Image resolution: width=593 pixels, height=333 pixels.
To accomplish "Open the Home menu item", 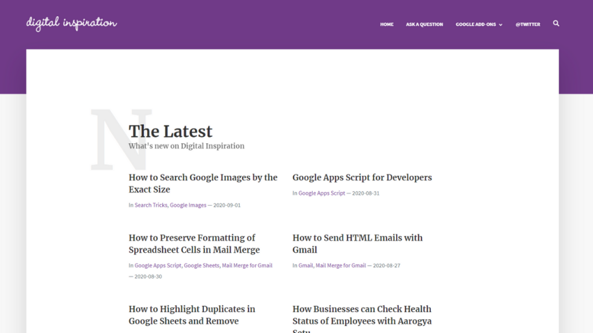I will coord(386,24).
